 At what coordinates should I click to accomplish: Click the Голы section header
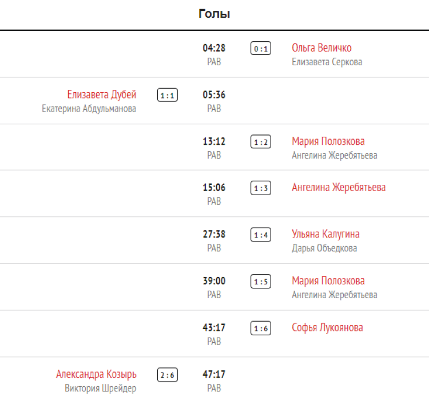pyautogui.click(x=214, y=14)
